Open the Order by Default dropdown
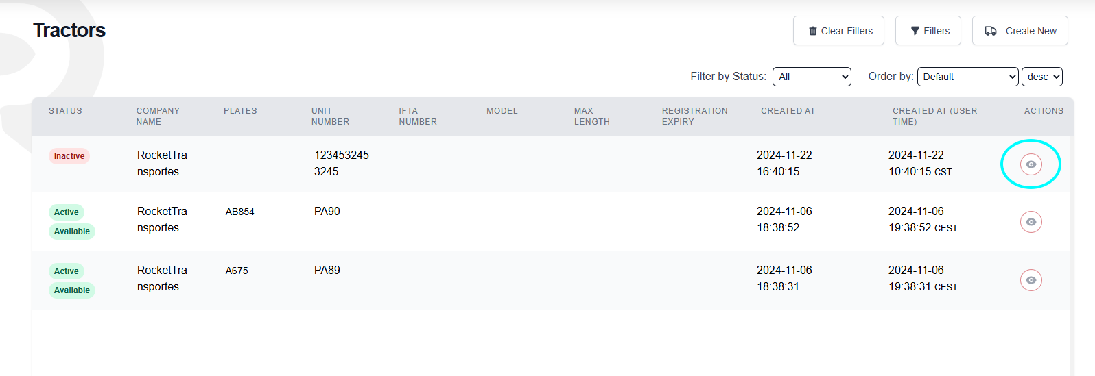Viewport: 1095px width, 376px height. tap(967, 77)
